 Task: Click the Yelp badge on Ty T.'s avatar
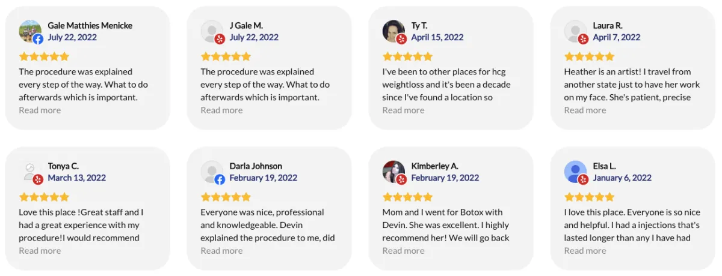(x=401, y=39)
